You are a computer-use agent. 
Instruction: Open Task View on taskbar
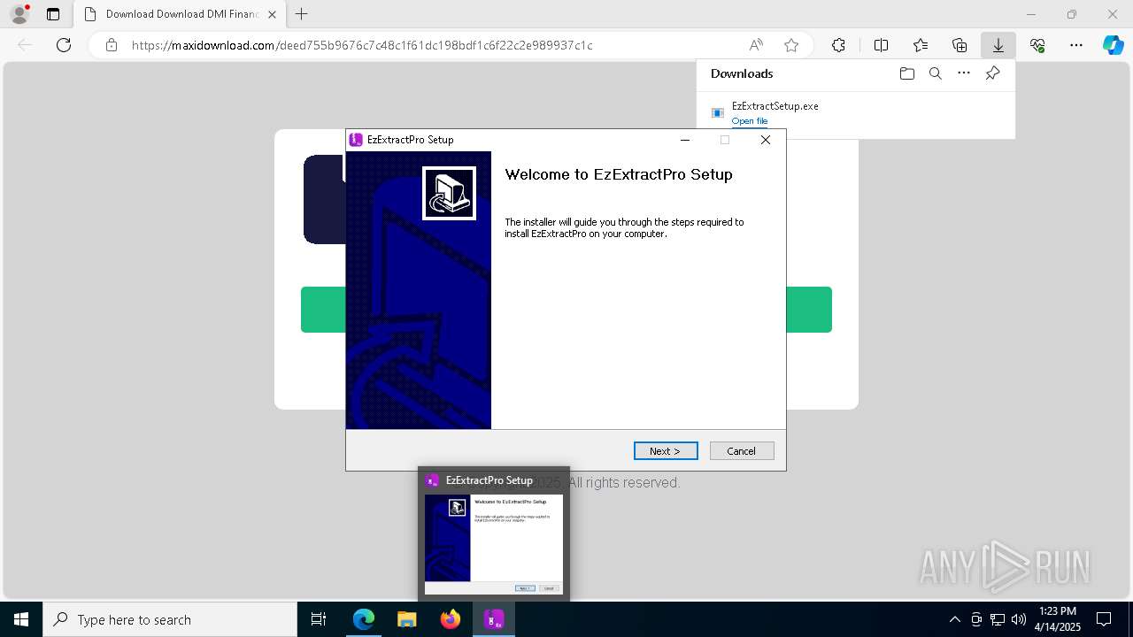(x=319, y=619)
